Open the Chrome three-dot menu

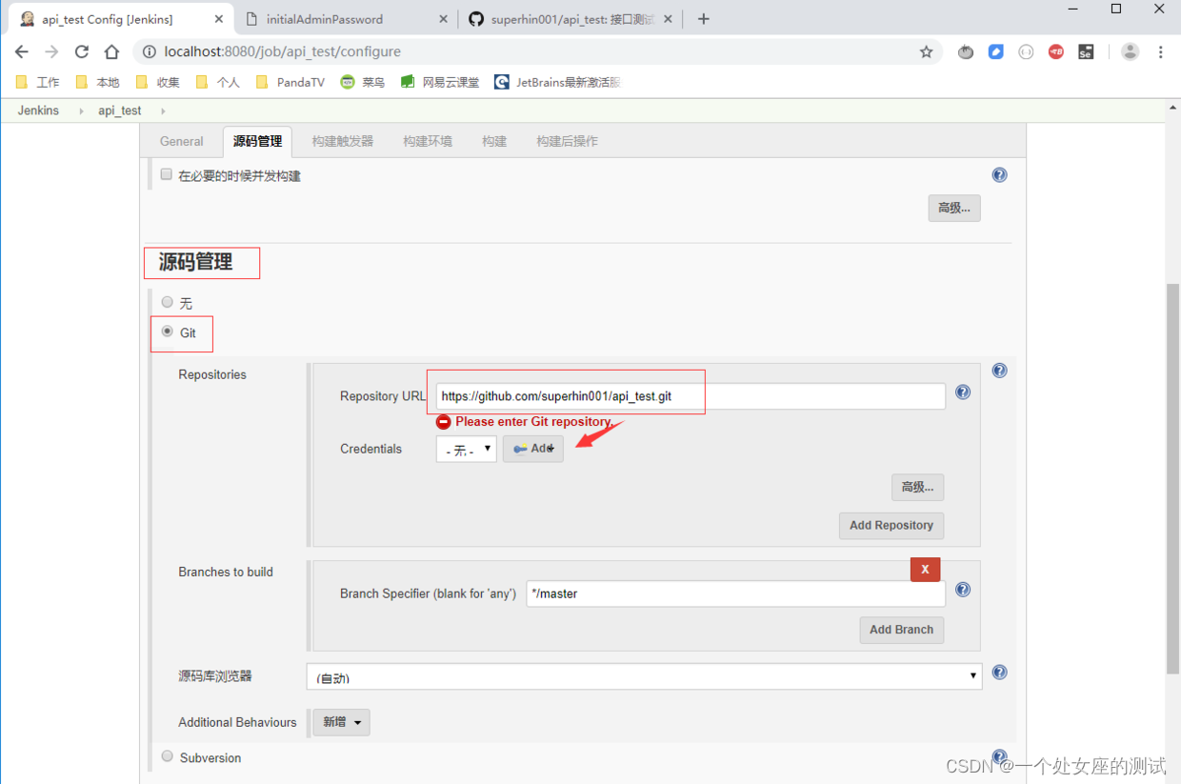point(1161,52)
